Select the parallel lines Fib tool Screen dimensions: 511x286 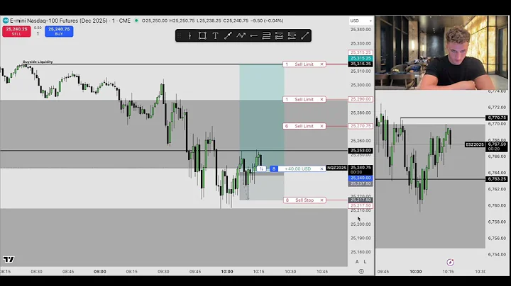[x=266, y=35]
